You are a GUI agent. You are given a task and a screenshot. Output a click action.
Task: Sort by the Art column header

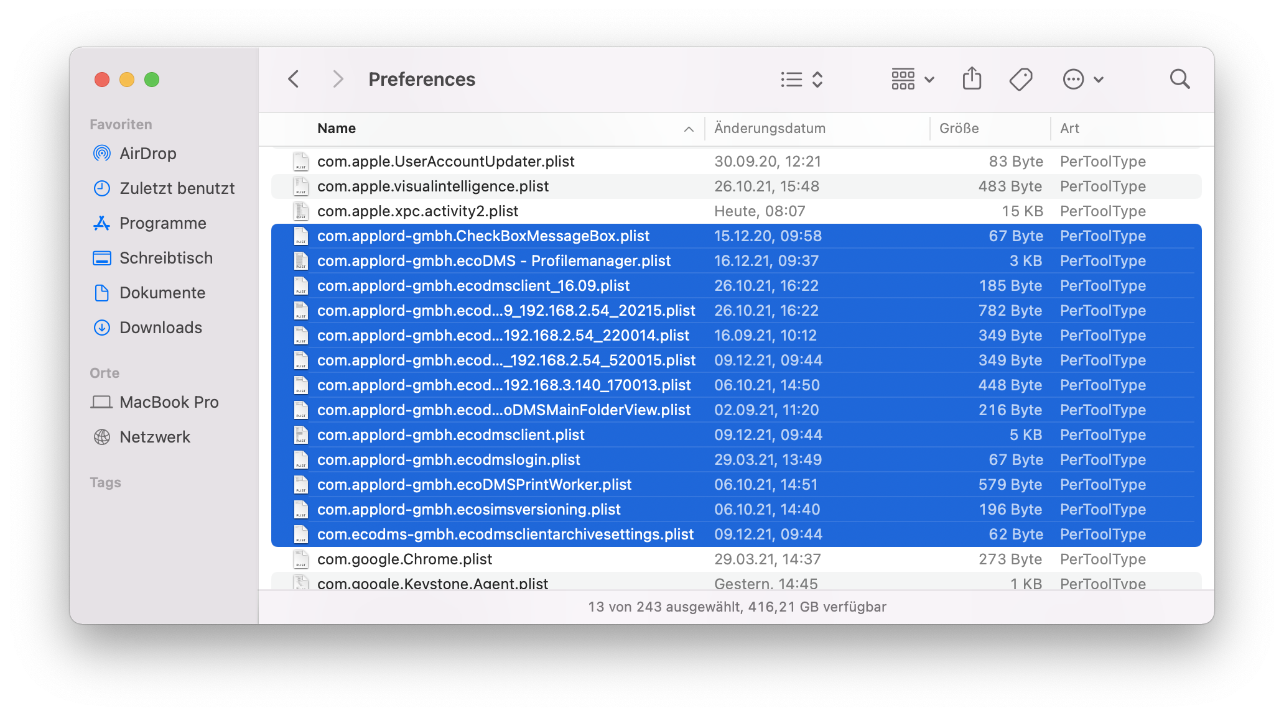1069,129
